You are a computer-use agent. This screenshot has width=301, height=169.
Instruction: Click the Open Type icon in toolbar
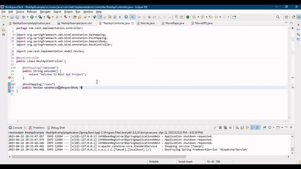(x=74, y=17)
